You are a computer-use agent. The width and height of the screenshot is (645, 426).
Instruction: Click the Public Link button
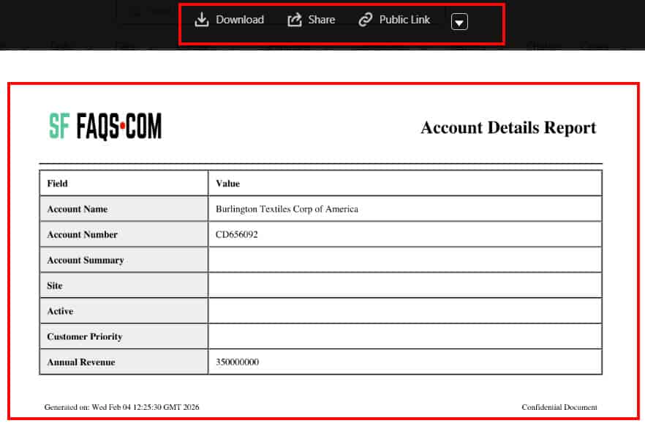(395, 20)
